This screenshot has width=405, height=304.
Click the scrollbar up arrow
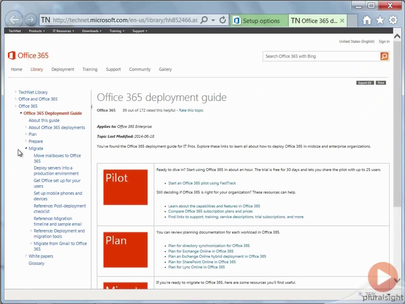[x=397, y=36]
